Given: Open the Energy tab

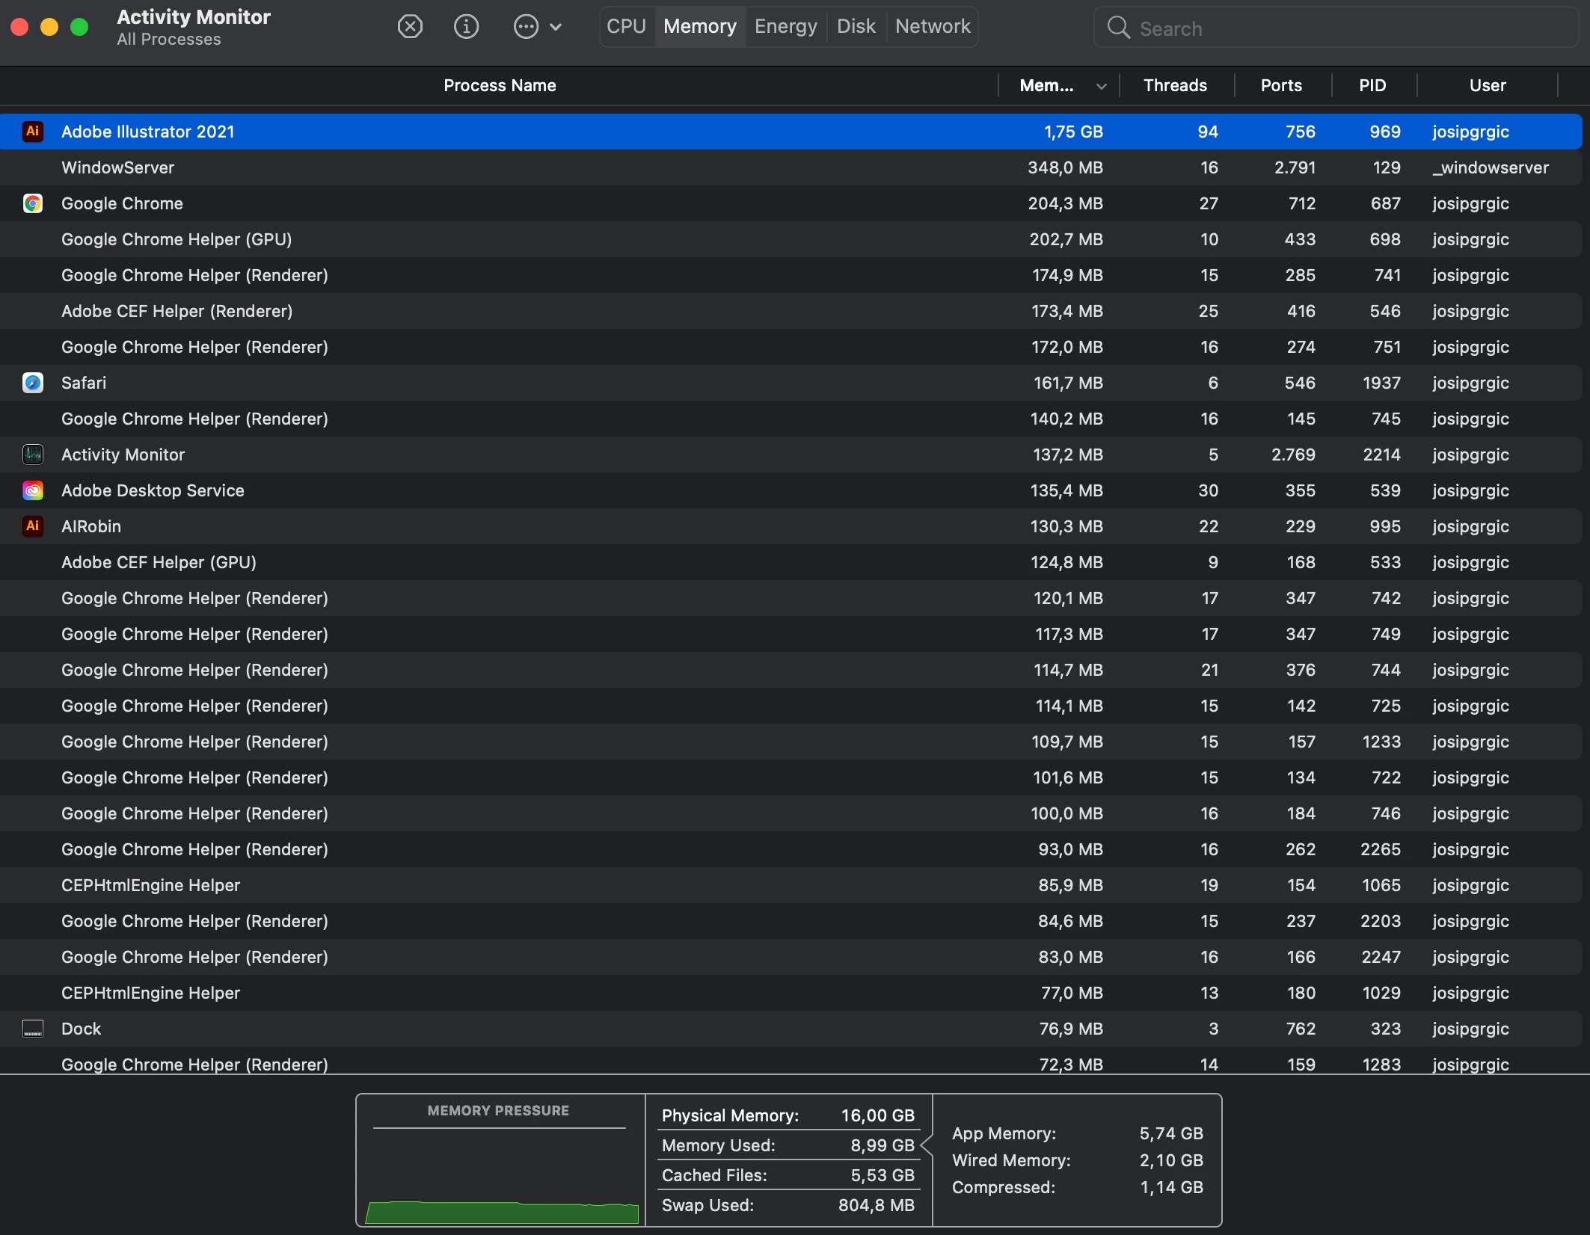Looking at the screenshot, I should click(x=785, y=27).
